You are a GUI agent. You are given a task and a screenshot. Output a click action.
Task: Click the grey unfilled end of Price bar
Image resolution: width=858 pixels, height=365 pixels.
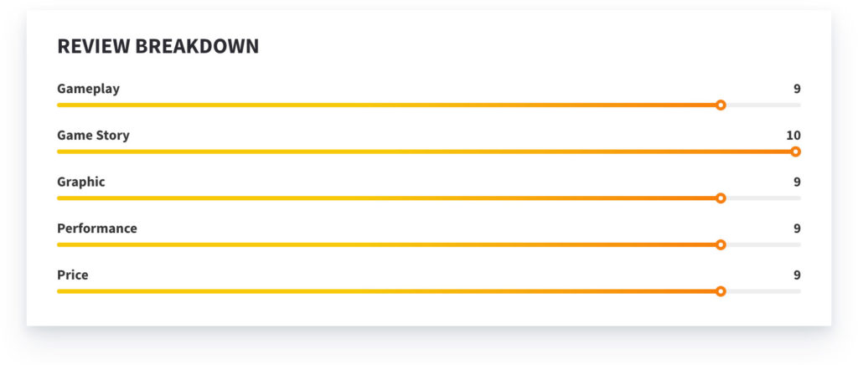[x=763, y=291]
